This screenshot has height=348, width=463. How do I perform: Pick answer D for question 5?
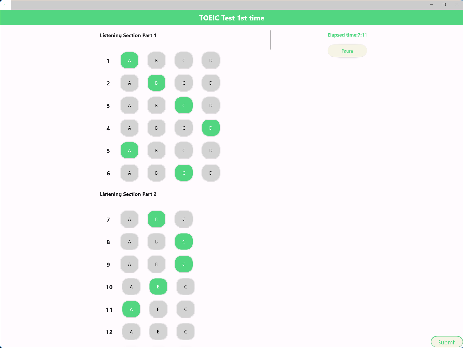pos(211,151)
